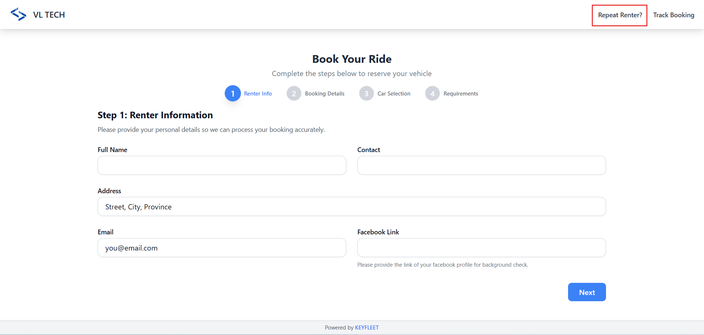This screenshot has height=335, width=704.
Task: Jump to the Car Selection step label
Action: coord(394,94)
